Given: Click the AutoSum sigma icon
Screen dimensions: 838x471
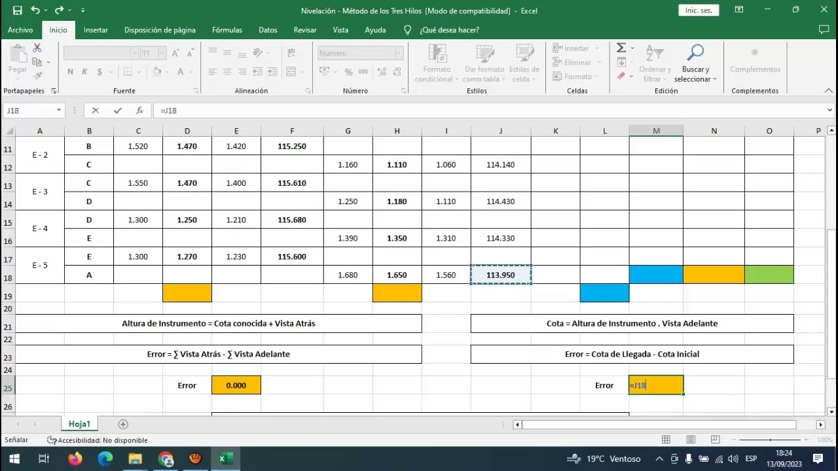Looking at the screenshot, I should (x=621, y=48).
